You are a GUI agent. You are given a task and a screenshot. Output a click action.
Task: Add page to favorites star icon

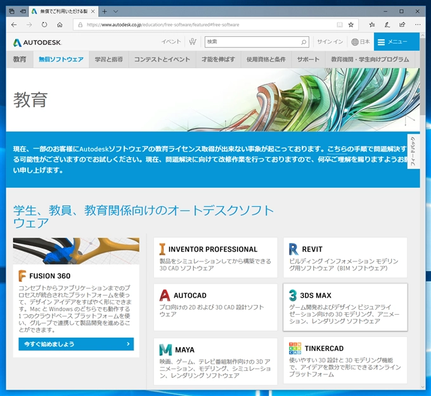[351, 25]
